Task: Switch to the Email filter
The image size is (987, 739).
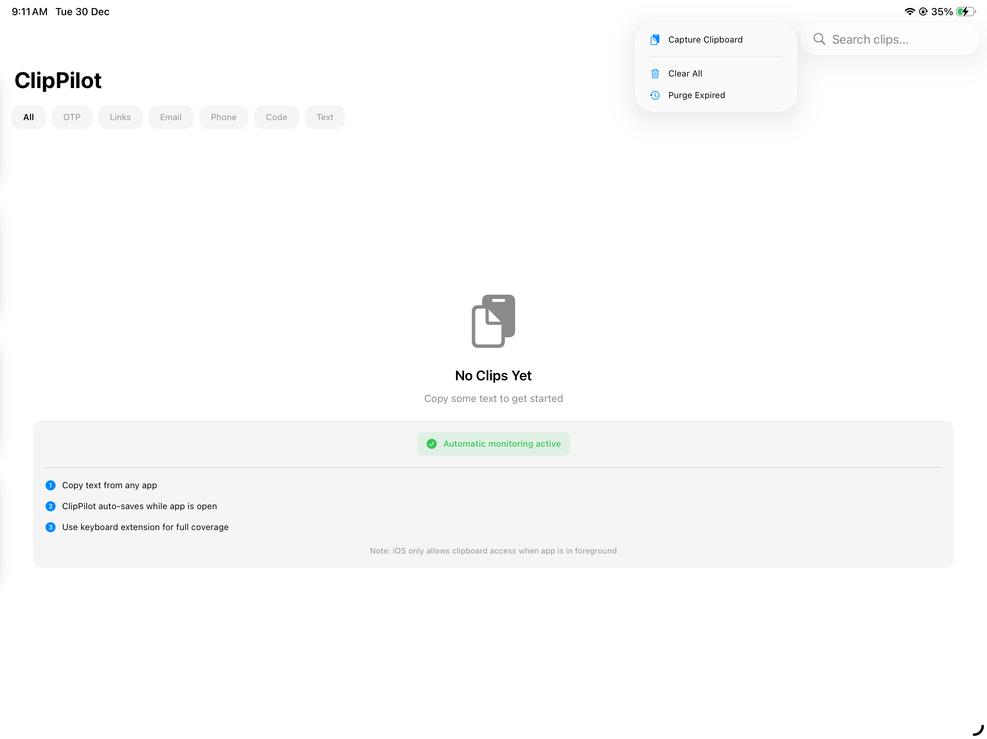Action: [x=171, y=117]
